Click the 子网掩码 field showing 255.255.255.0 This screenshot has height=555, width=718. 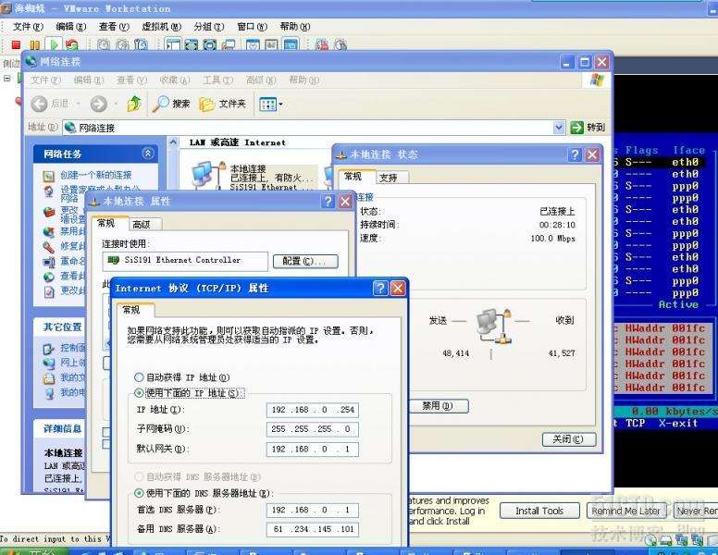tap(313, 429)
